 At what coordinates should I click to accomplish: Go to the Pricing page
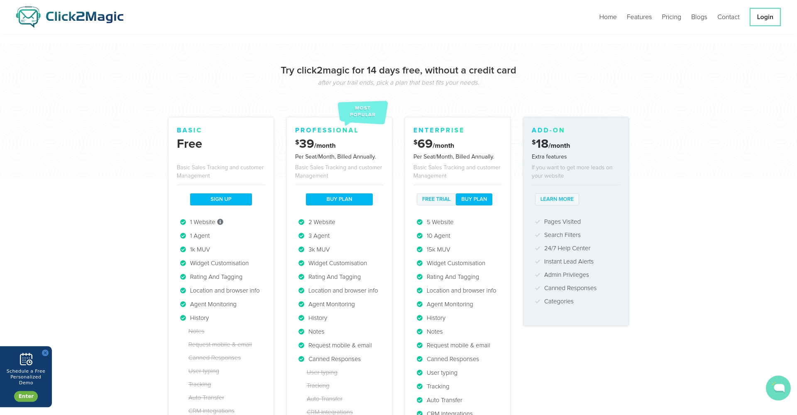pos(671,17)
